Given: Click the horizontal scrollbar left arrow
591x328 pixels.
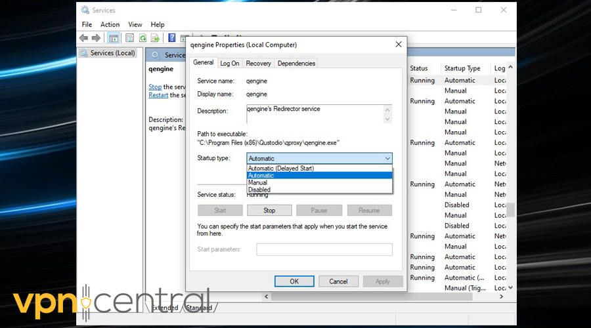Looking at the screenshot, I should tap(267, 297).
